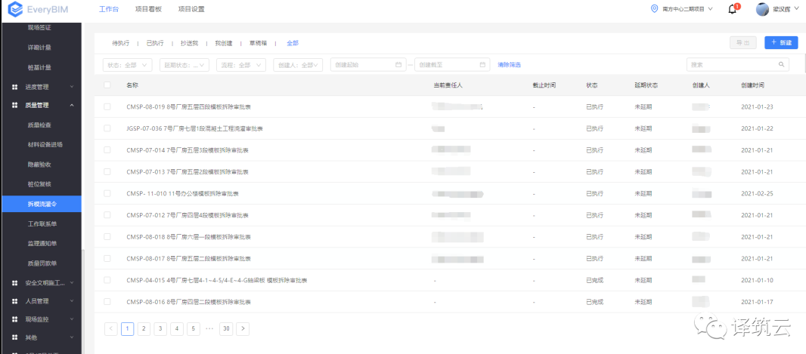Open 质量检查 in sidebar

40,125
